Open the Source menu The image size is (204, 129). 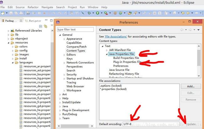coord(20,7)
